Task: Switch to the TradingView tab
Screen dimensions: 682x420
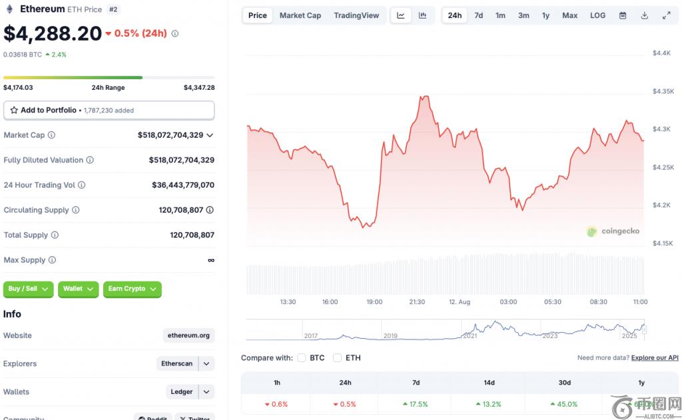Action: tap(356, 15)
